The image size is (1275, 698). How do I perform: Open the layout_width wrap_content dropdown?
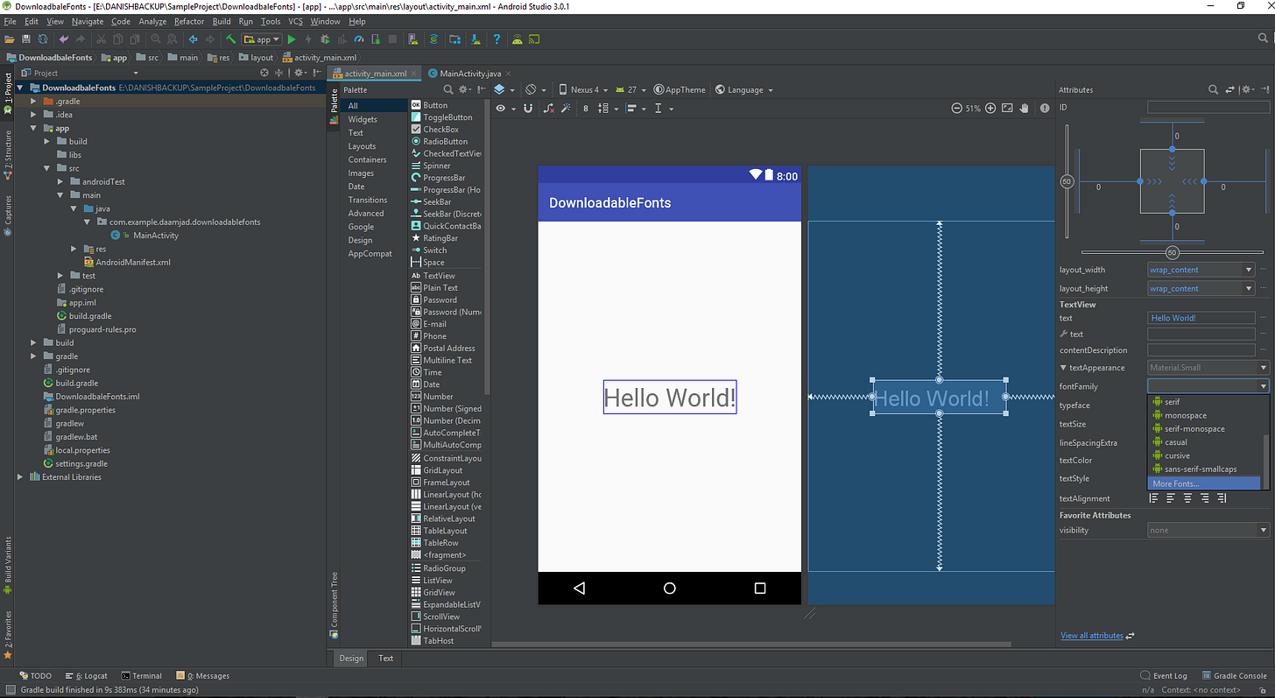[x=1201, y=269]
